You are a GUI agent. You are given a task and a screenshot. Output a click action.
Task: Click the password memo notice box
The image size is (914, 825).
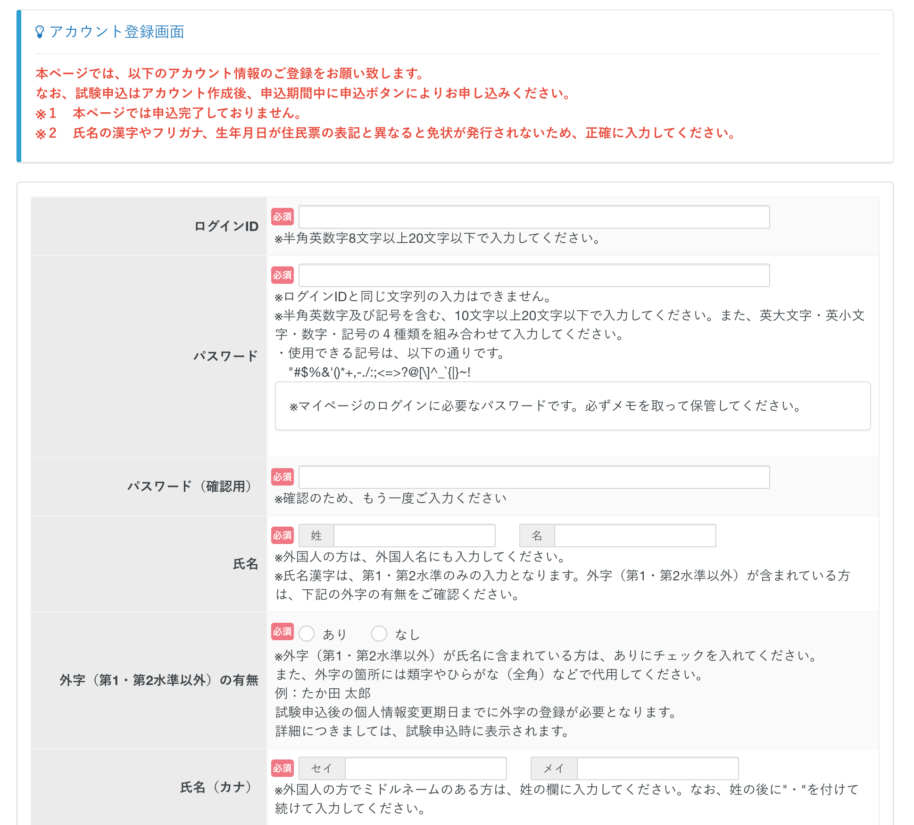573,406
